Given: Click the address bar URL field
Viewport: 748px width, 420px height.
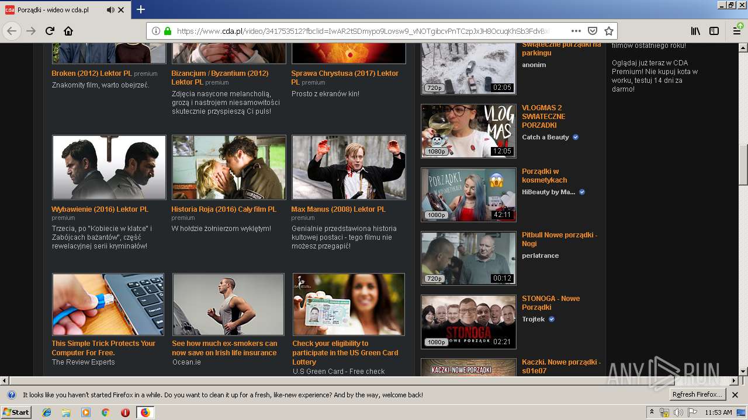Looking at the screenshot, I should click(x=362, y=31).
